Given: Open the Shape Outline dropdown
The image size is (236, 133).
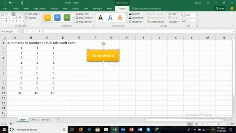Looking at the screenshot, I should (84, 18).
